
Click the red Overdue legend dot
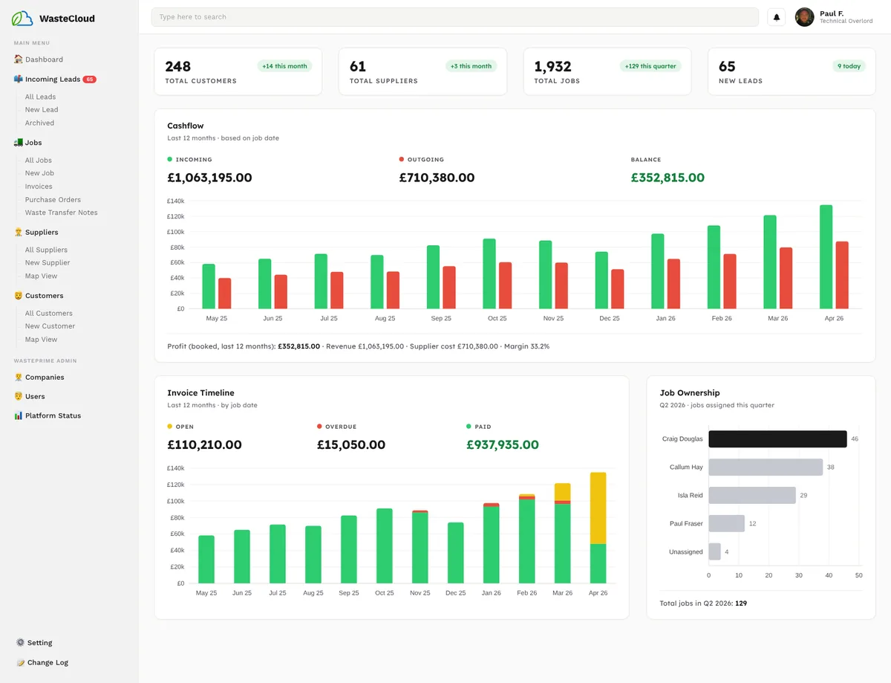pos(319,427)
